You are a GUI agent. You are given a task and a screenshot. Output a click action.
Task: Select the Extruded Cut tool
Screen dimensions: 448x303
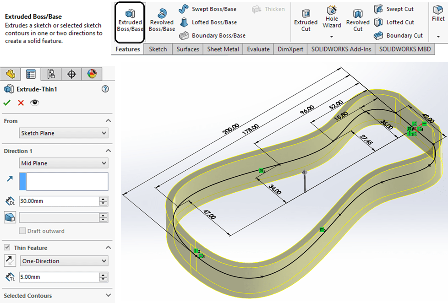306,20
